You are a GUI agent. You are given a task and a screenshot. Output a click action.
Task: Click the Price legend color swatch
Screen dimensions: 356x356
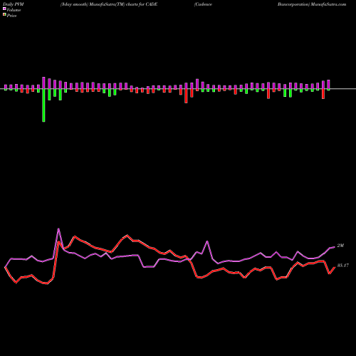(4, 15)
